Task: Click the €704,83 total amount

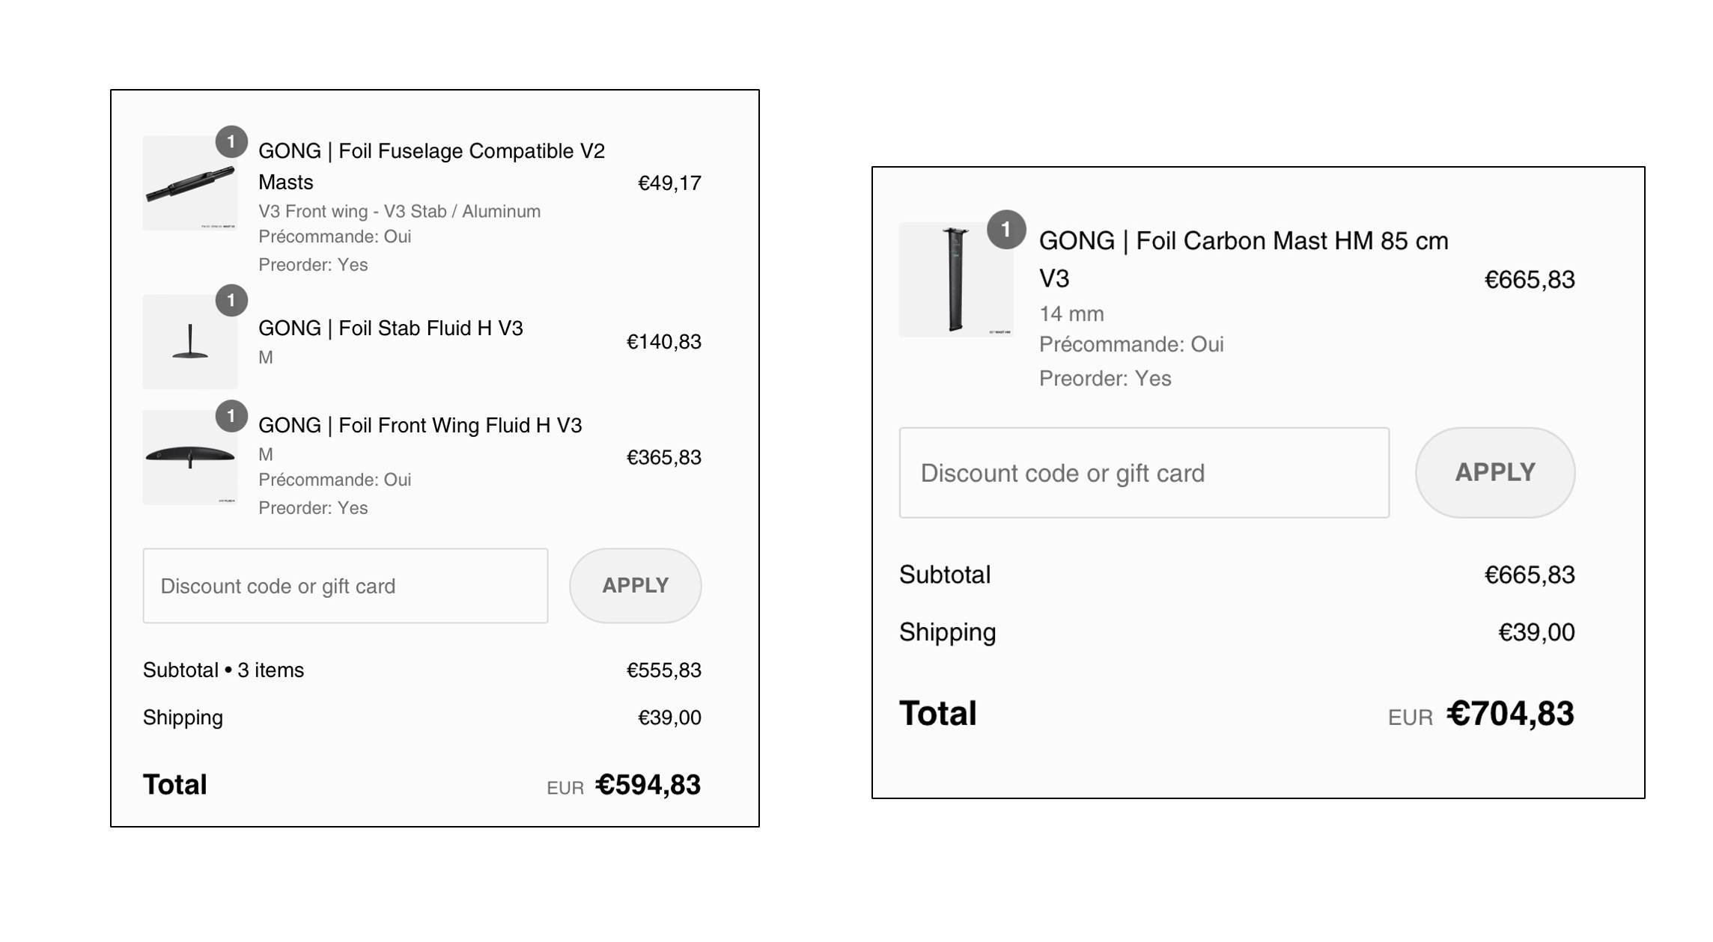Action: tap(1510, 714)
